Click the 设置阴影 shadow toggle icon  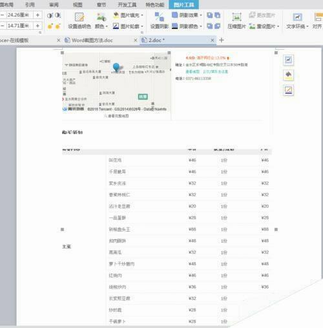160,21
